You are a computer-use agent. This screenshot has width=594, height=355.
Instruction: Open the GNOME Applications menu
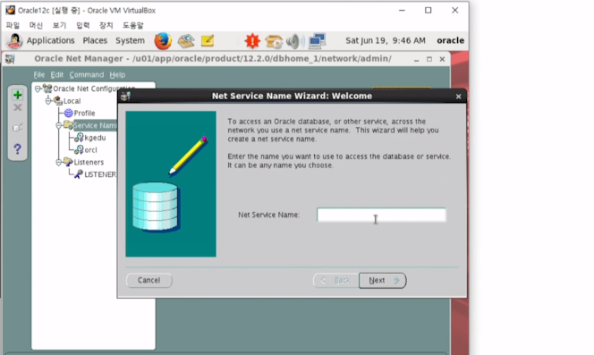click(x=50, y=40)
